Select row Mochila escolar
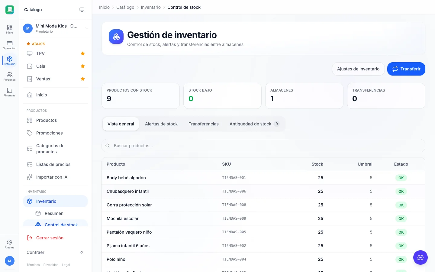 coord(263,219)
